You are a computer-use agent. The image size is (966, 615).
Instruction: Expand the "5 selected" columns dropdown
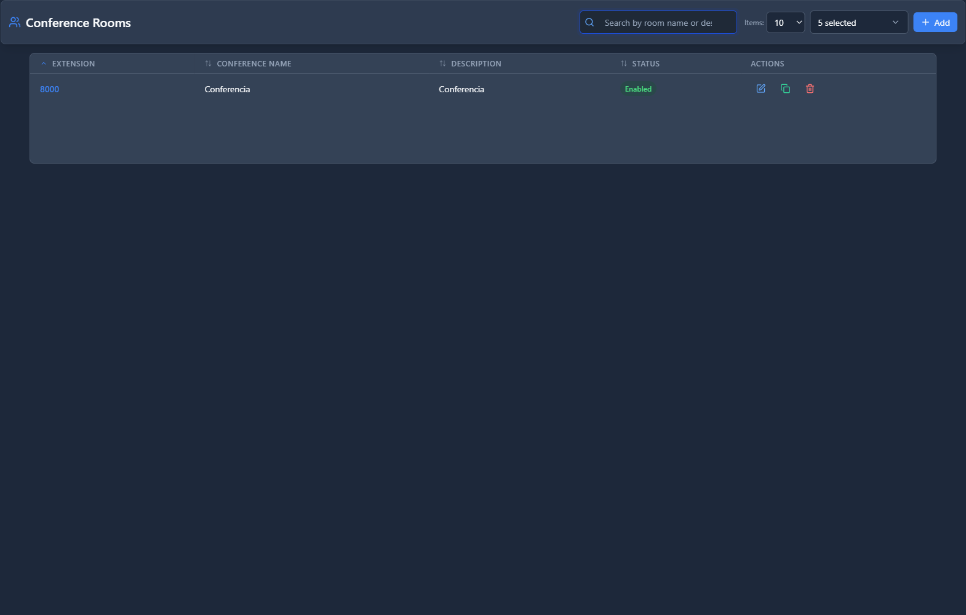(858, 23)
